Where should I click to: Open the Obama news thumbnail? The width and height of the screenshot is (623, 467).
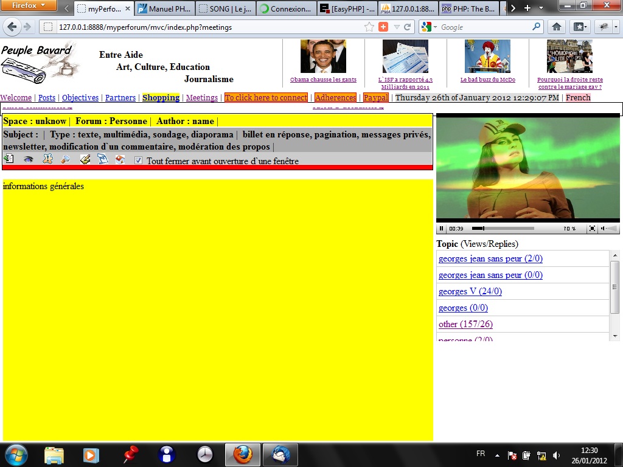pos(323,56)
